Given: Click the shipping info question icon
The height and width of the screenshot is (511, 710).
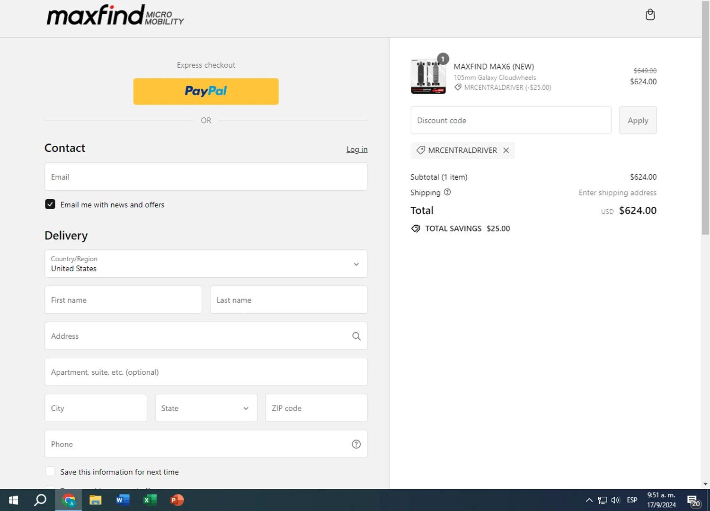Looking at the screenshot, I should click(x=447, y=192).
